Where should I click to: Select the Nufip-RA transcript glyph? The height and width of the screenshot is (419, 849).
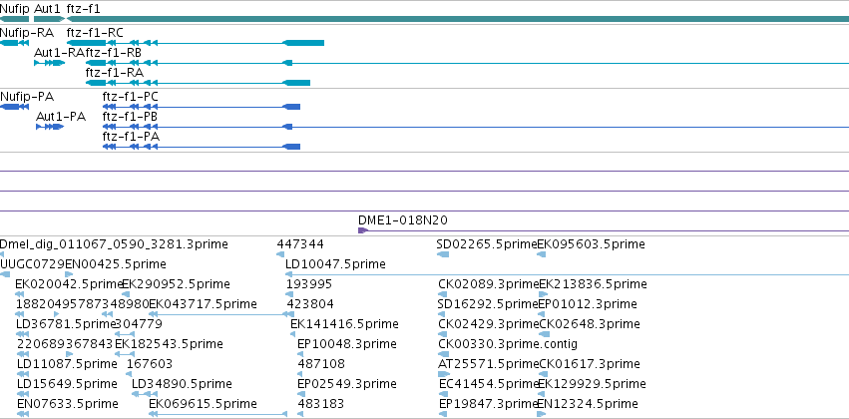[14, 43]
